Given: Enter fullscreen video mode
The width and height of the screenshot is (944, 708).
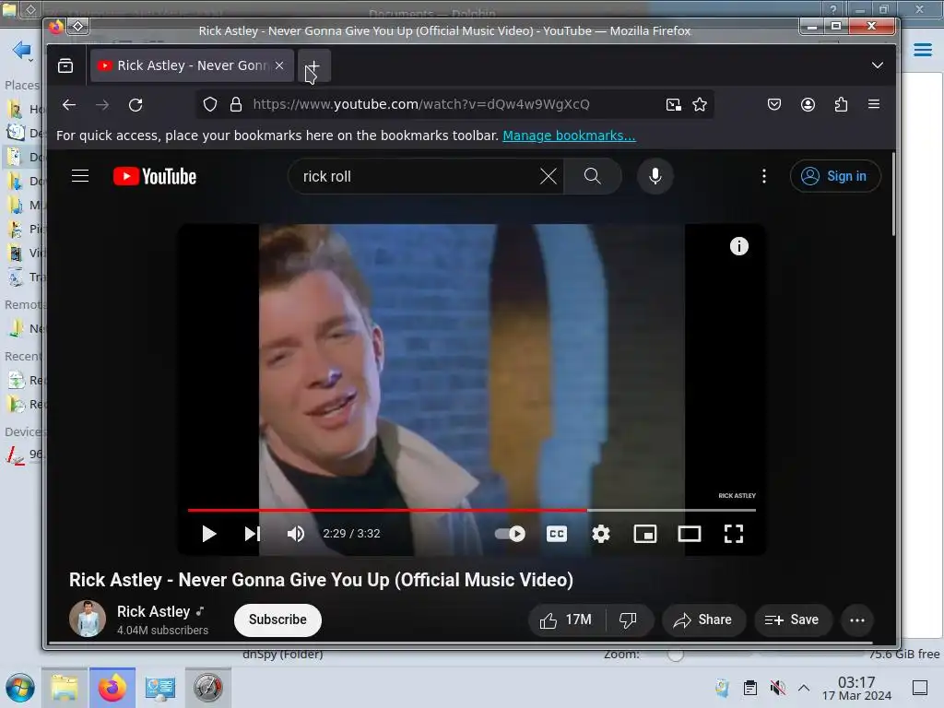Looking at the screenshot, I should pos(733,534).
